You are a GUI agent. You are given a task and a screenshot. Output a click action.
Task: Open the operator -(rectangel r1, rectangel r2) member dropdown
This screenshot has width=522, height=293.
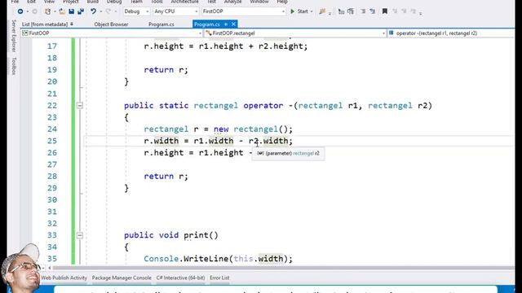pyautogui.click(x=451, y=33)
